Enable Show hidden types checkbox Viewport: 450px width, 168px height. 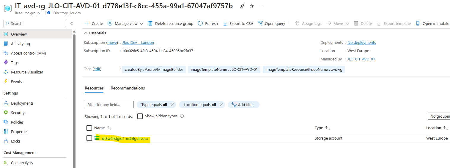pos(140,116)
